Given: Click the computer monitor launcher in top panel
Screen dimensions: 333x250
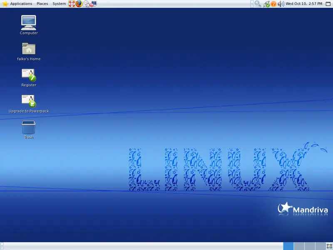Looking at the screenshot, I should (x=93, y=4).
